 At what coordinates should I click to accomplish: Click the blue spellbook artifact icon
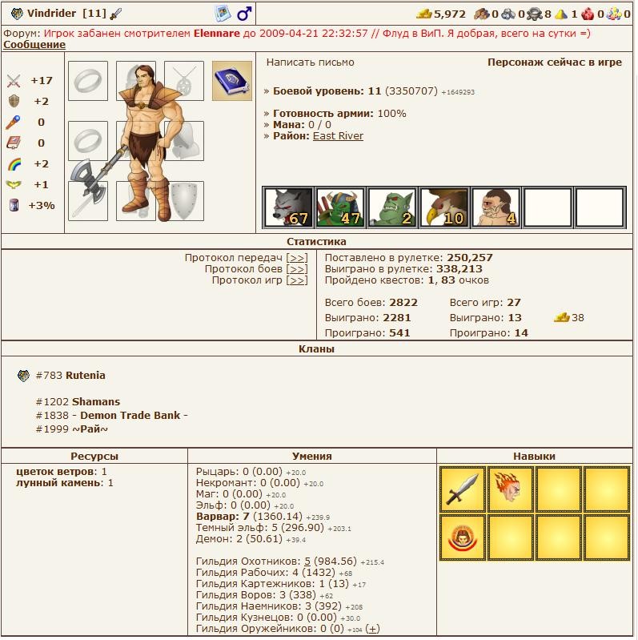tap(231, 81)
